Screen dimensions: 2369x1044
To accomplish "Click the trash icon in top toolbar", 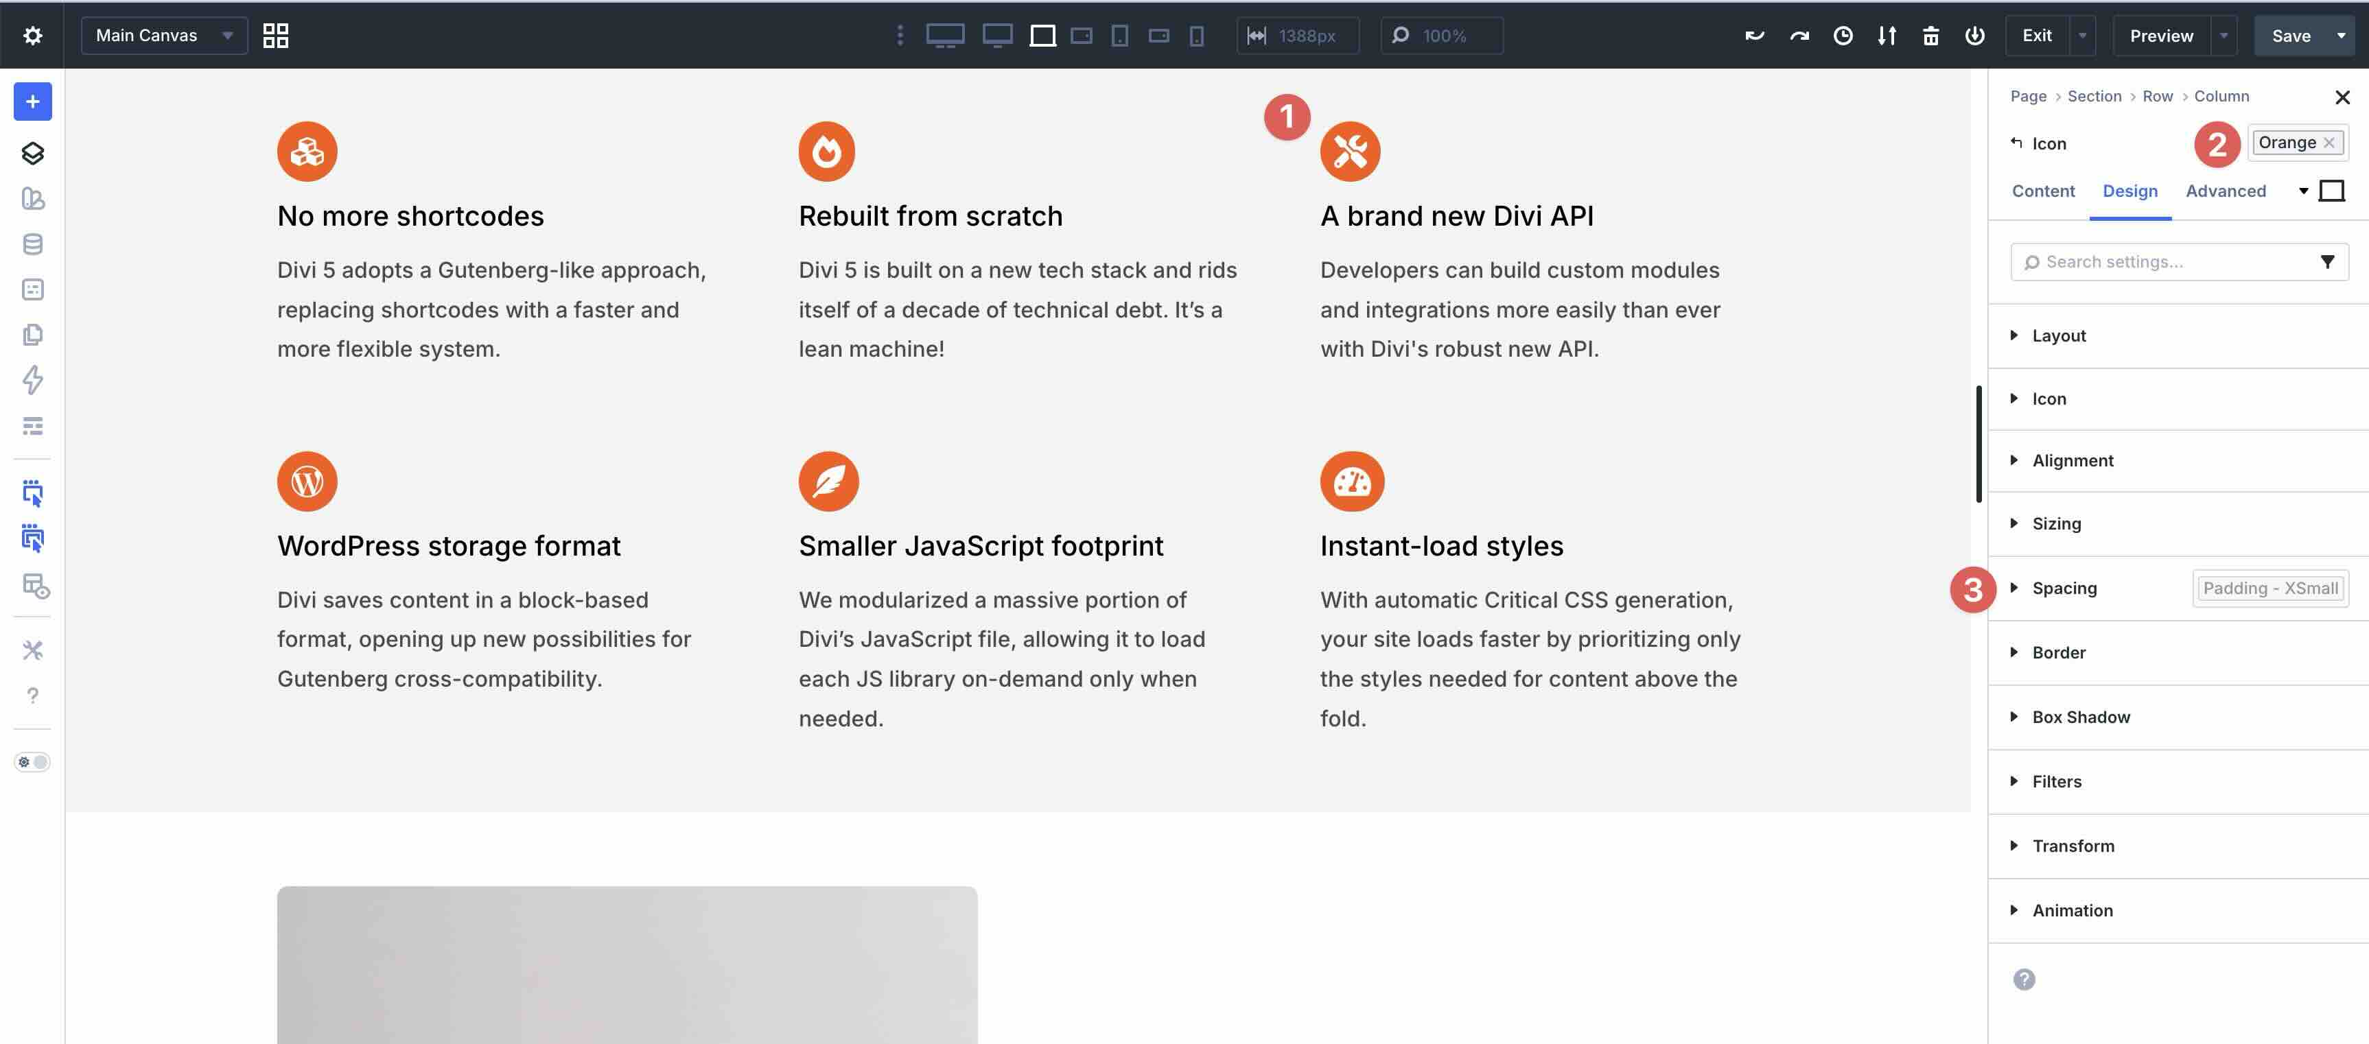I will click(1930, 36).
